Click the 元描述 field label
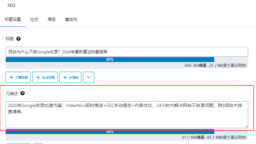 click(x=12, y=93)
